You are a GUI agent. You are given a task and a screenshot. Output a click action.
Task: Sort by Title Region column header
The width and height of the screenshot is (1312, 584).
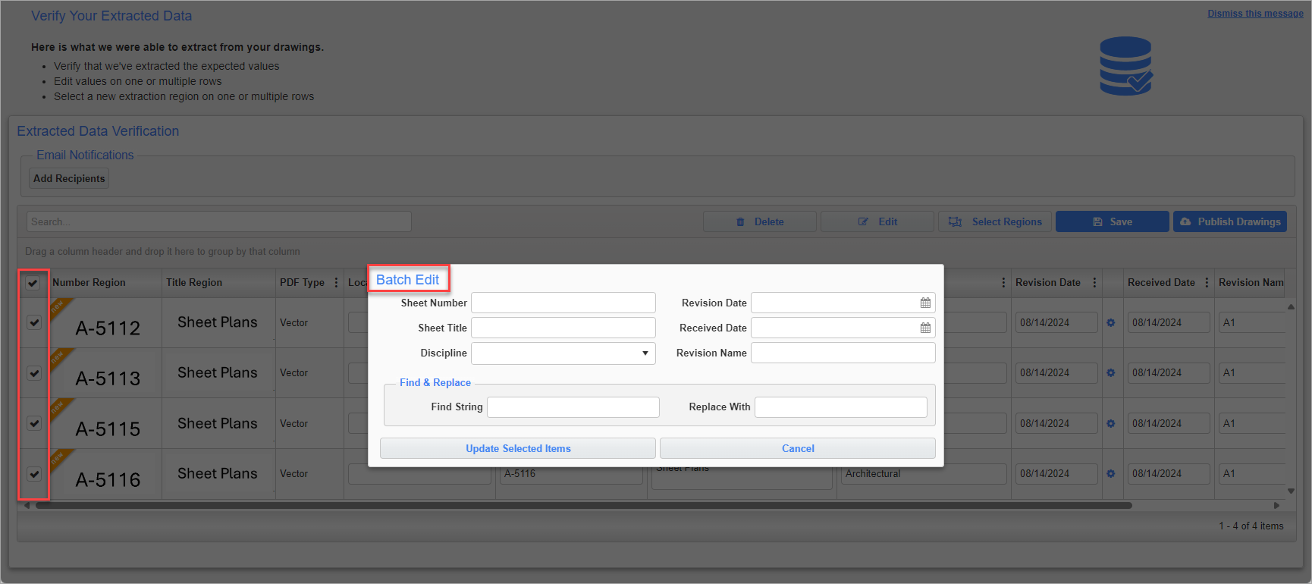tap(194, 282)
